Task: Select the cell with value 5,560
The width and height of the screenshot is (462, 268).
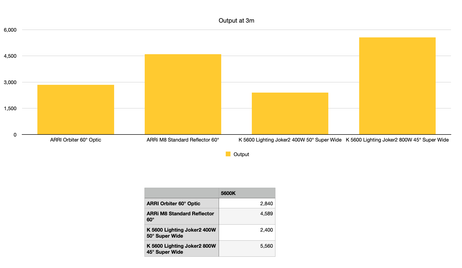Action: pos(247,248)
